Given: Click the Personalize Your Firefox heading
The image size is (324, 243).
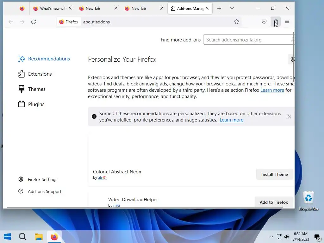Looking at the screenshot, I should tap(122, 59).
